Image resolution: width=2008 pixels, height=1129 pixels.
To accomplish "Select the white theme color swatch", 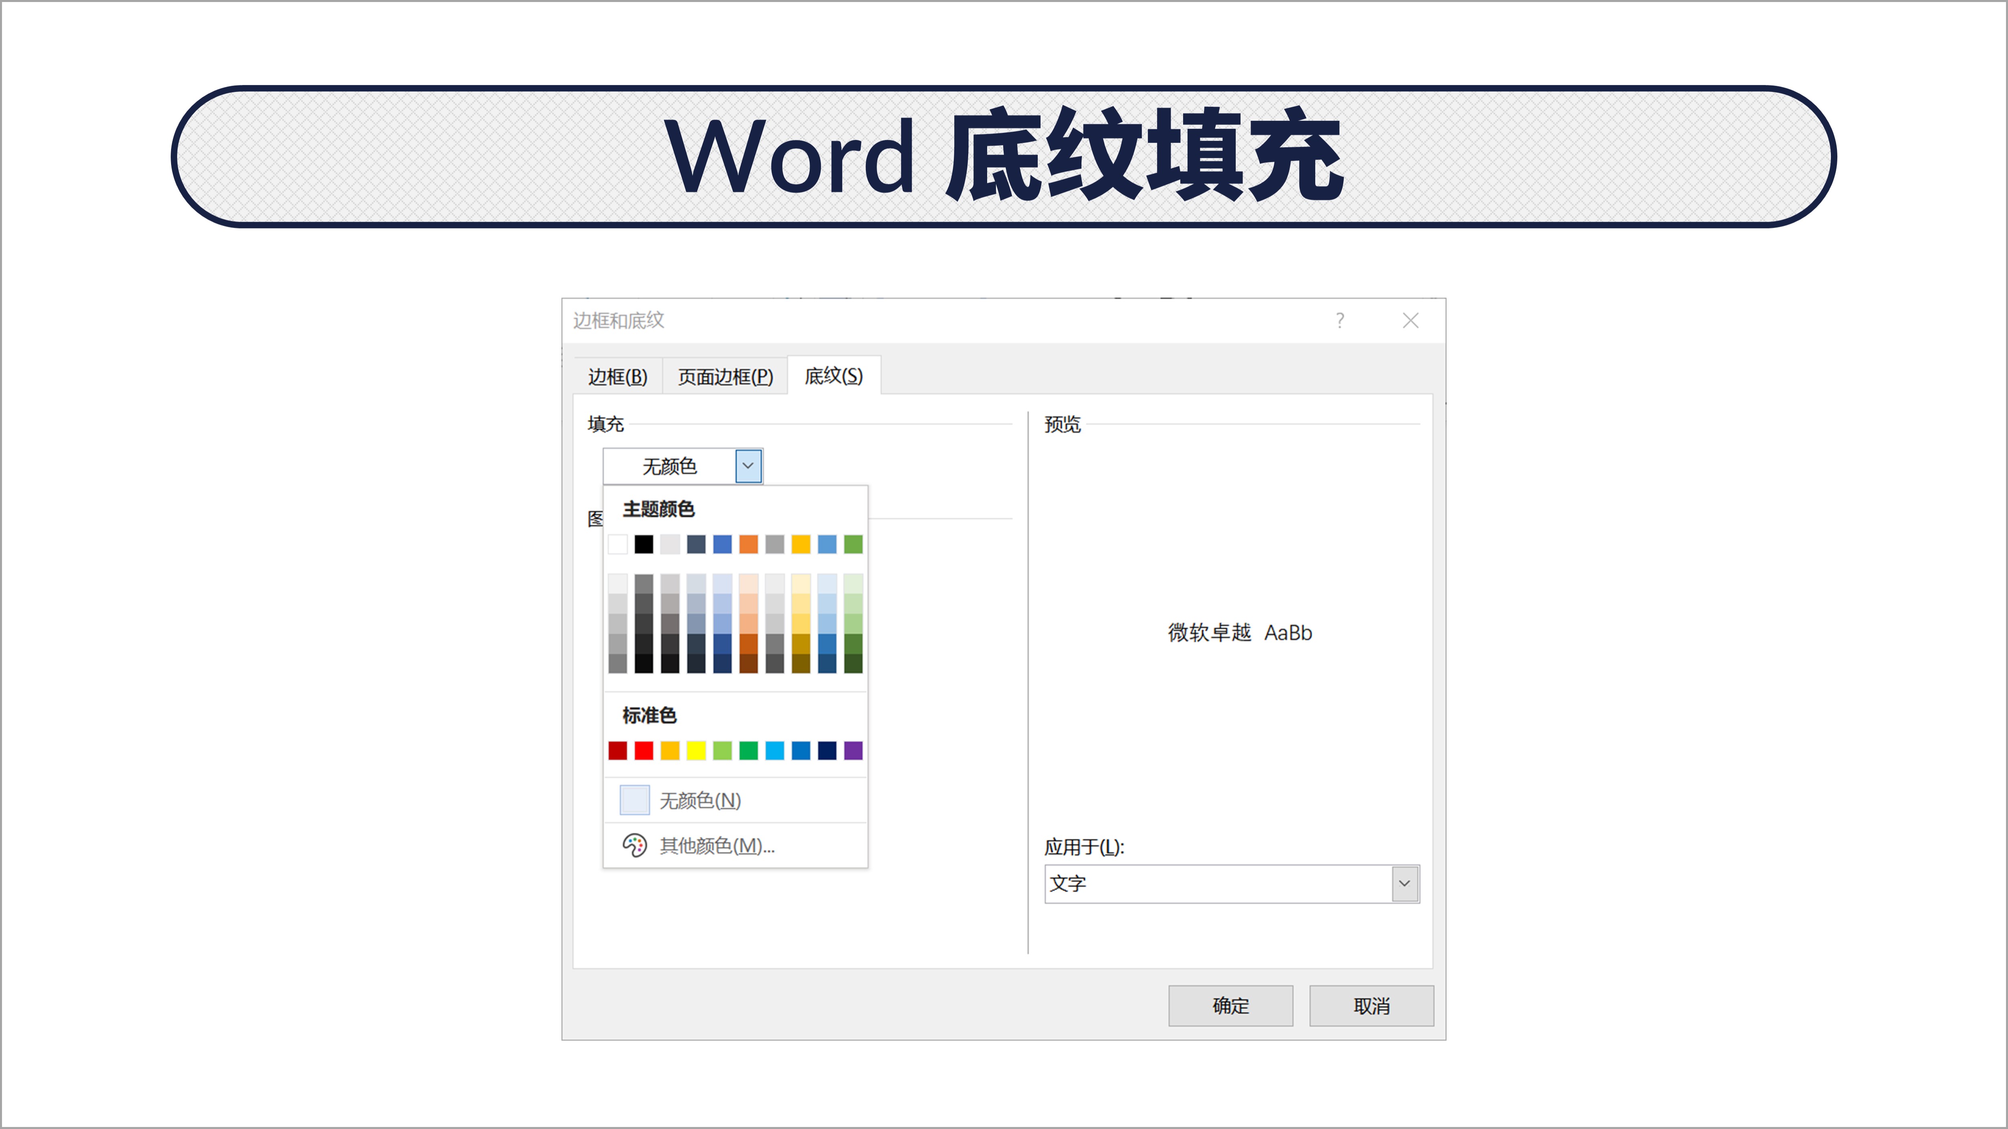I will [617, 545].
